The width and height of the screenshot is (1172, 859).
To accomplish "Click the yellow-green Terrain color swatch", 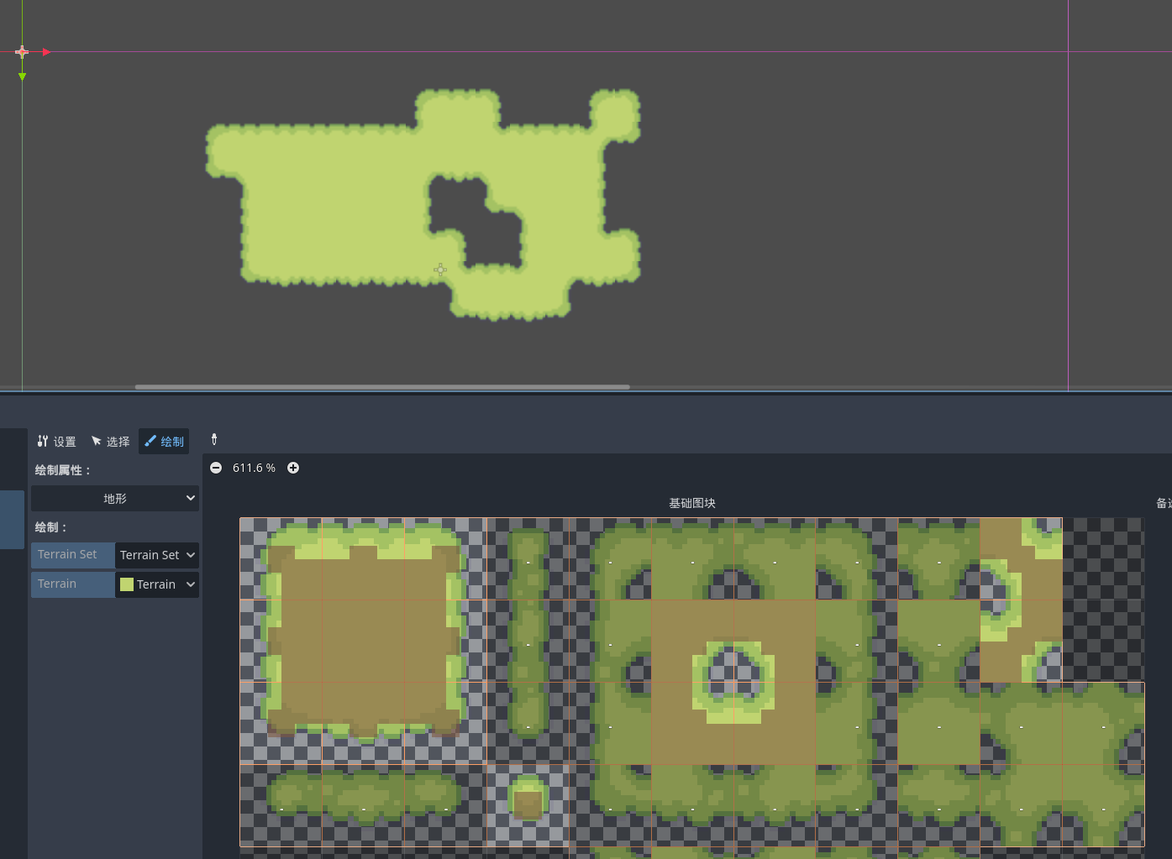I will pyautogui.click(x=127, y=584).
